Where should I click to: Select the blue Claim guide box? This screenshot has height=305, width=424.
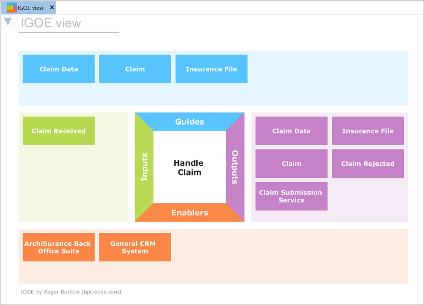[135, 69]
